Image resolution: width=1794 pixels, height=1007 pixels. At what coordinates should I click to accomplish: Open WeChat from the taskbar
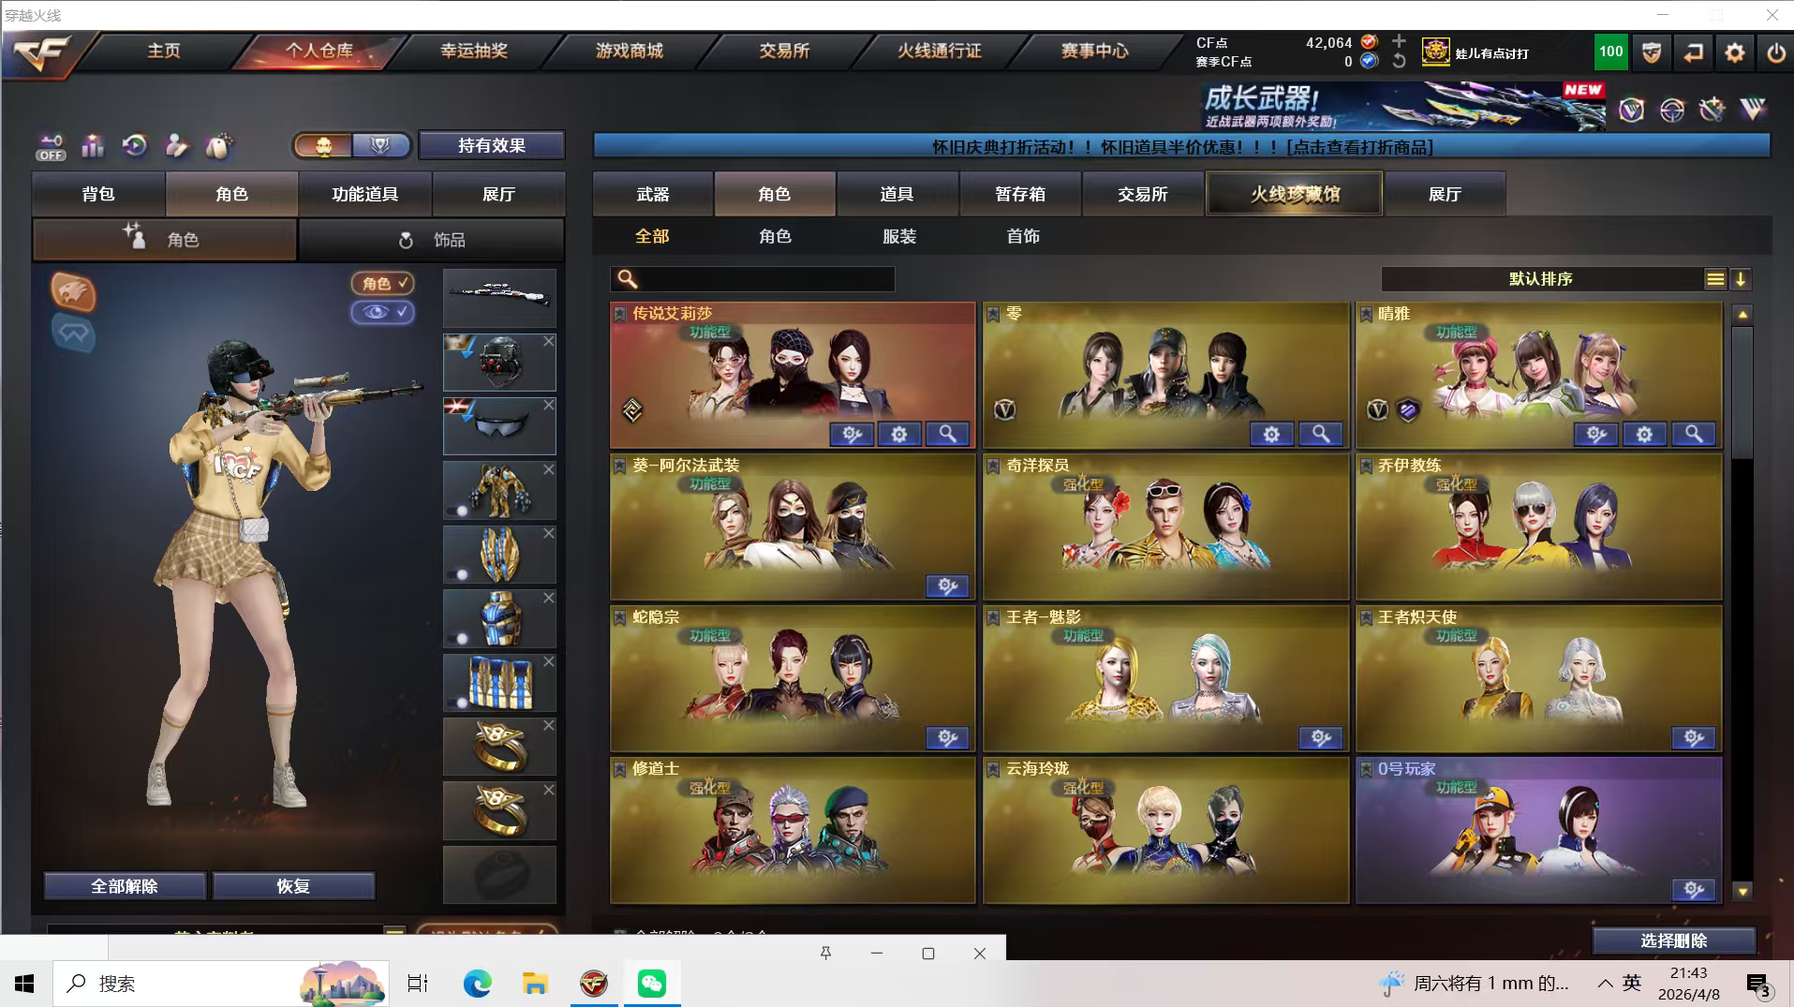pos(652,983)
